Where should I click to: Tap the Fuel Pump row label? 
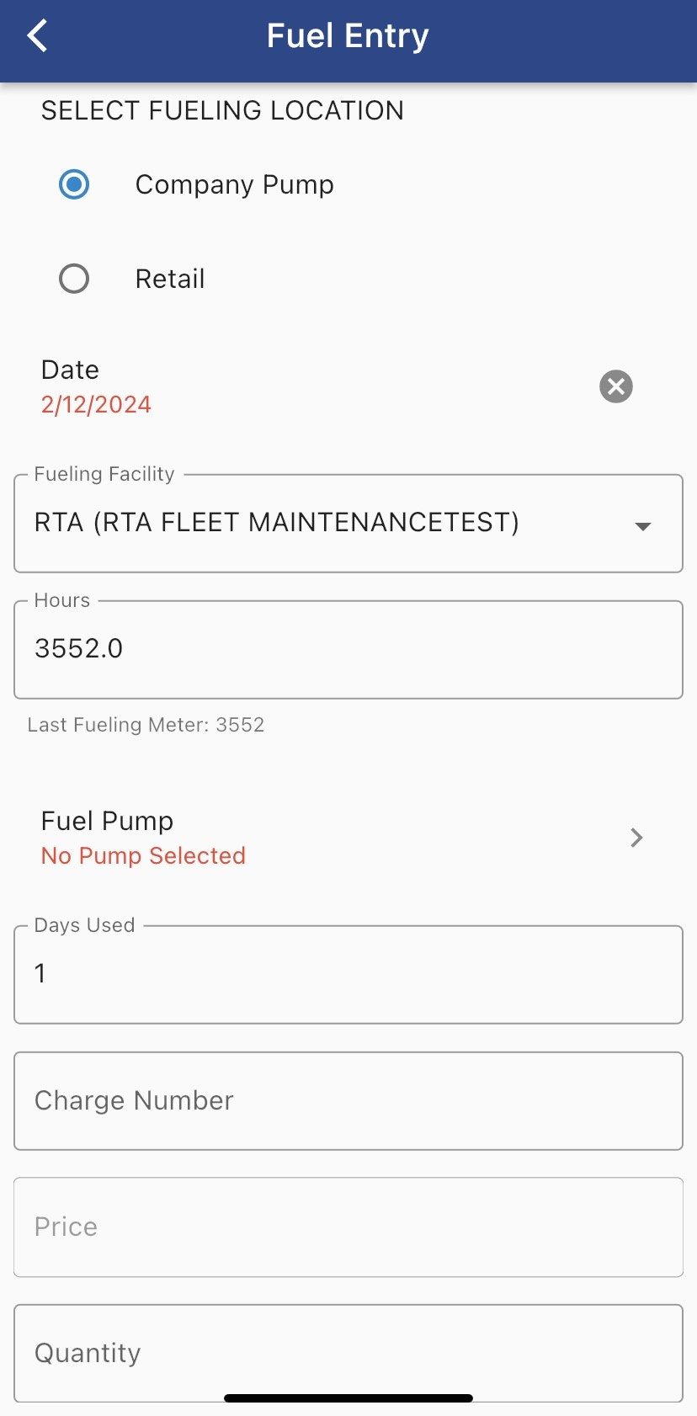[107, 821]
